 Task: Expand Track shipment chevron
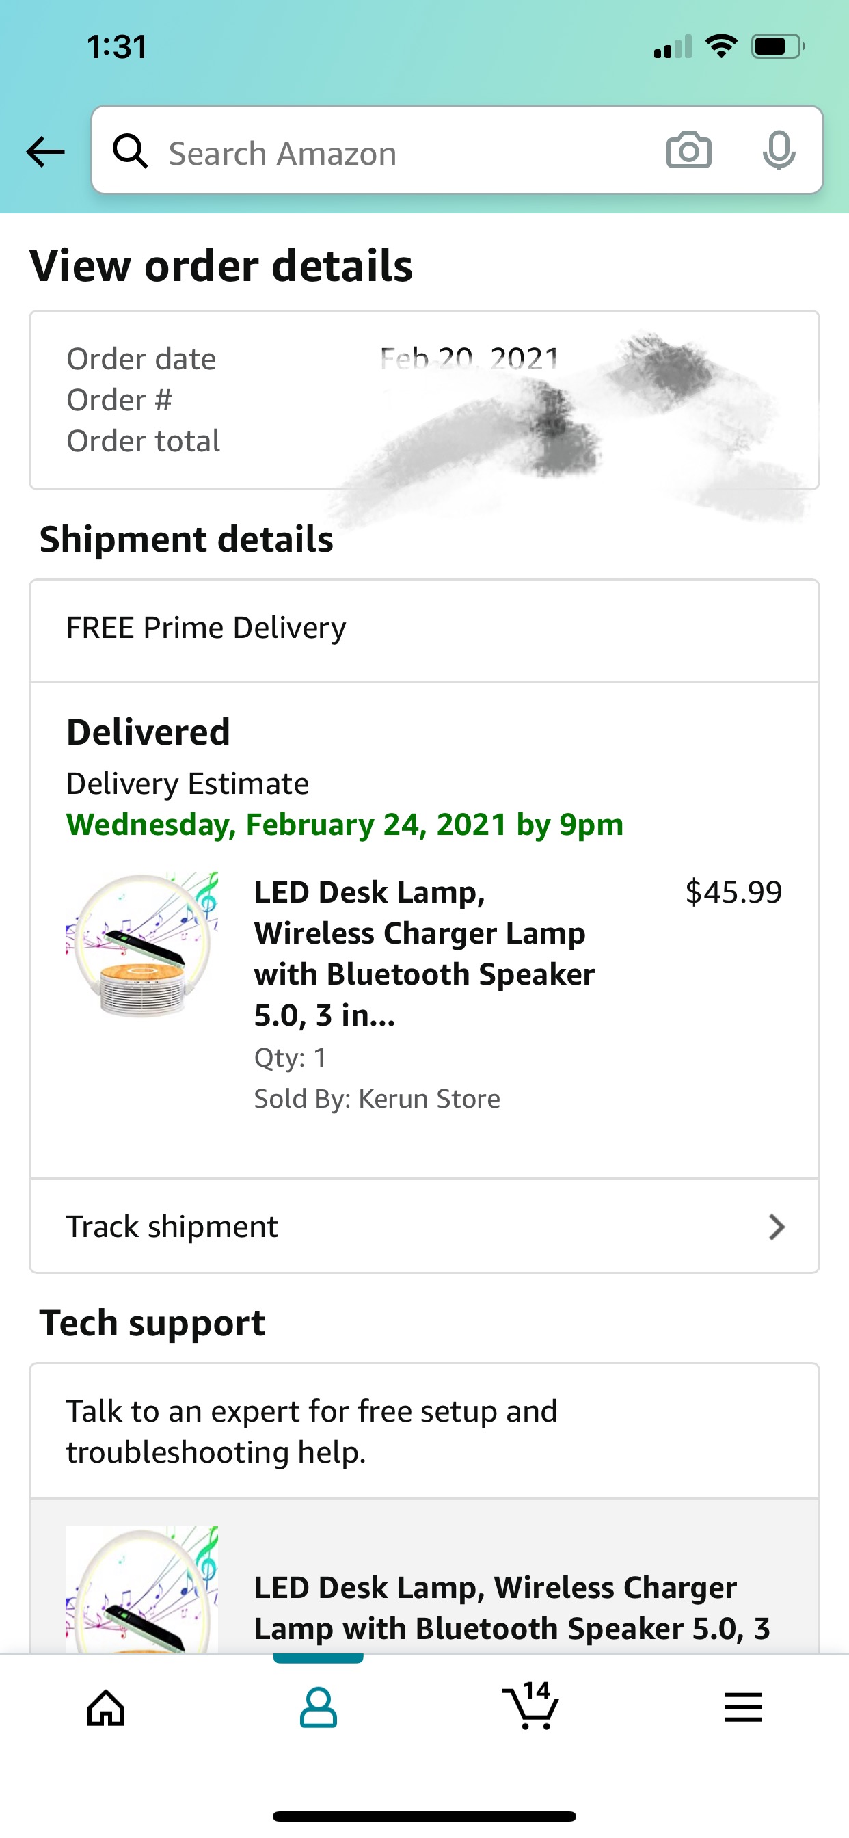point(777,1227)
